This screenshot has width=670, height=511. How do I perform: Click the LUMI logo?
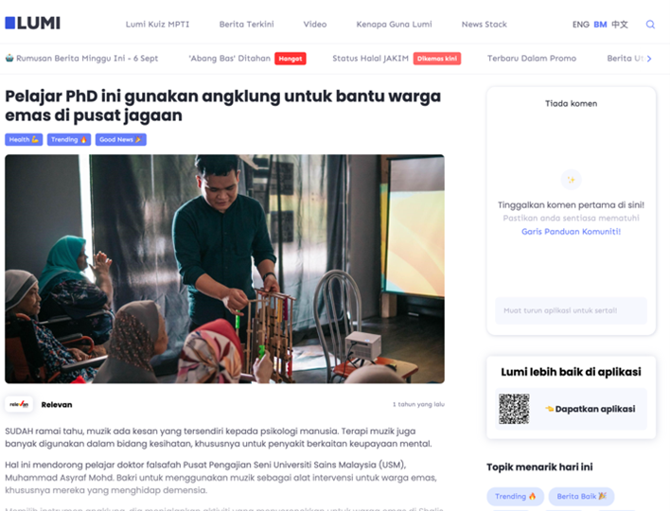[32, 23]
